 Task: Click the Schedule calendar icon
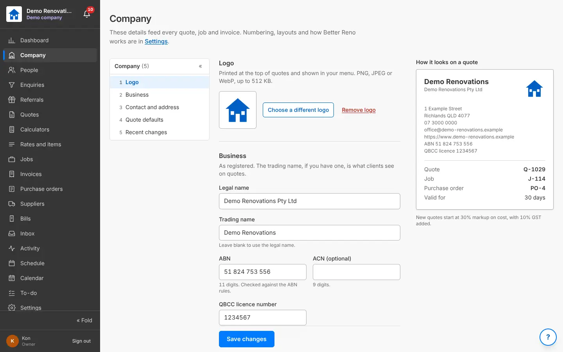(x=12, y=263)
